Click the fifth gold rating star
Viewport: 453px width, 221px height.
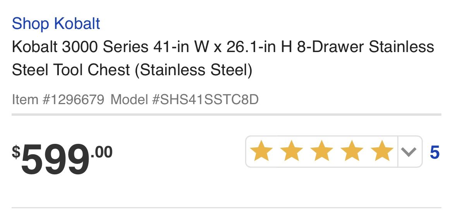tap(382, 151)
